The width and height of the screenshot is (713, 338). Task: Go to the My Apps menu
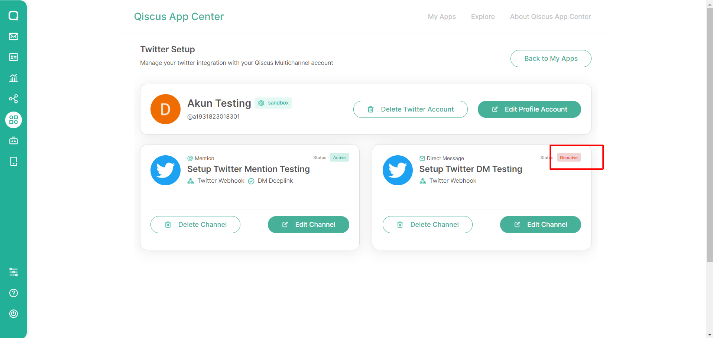[442, 17]
